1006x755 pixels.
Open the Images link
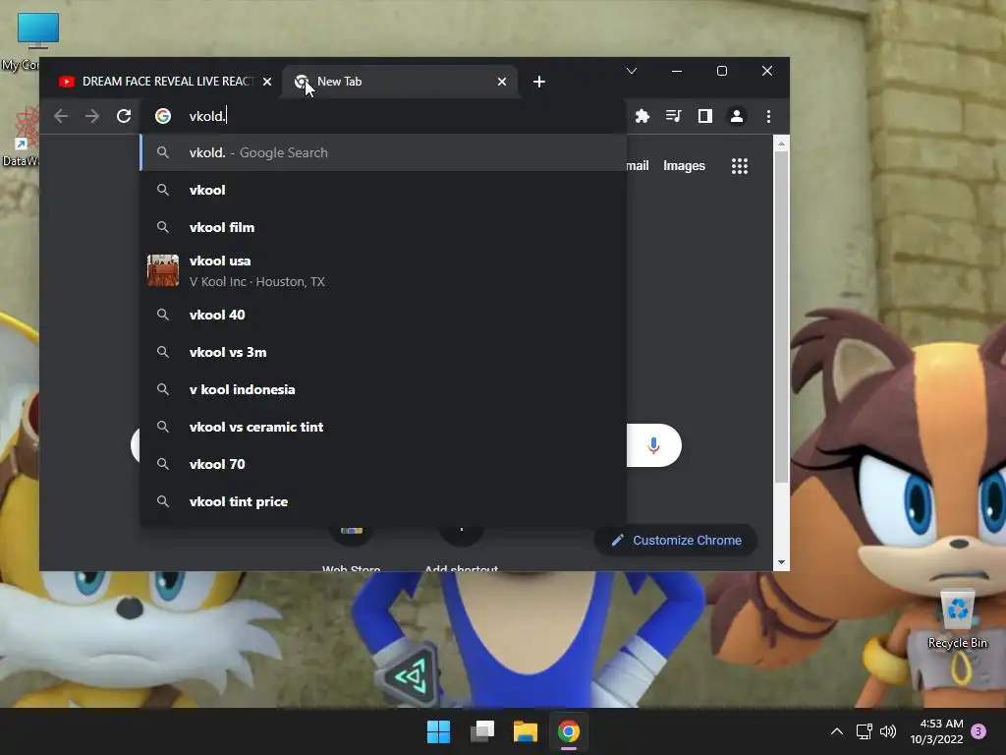(x=684, y=166)
